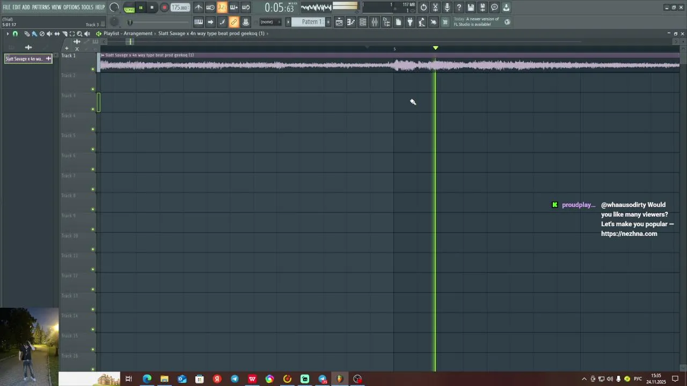Click the save new version icon
The height and width of the screenshot is (386, 687).
[483, 8]
